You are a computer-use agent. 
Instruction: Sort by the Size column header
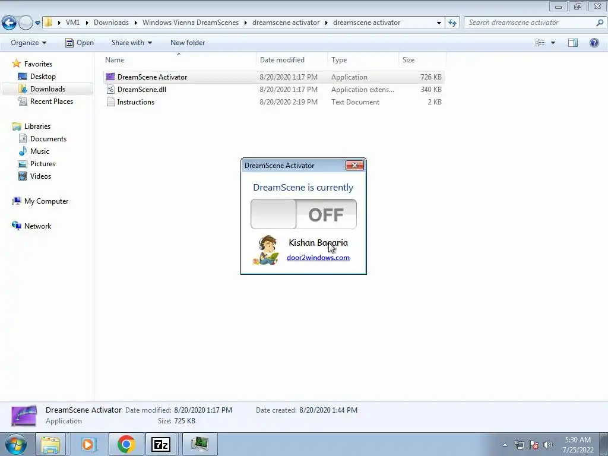pyautogui.click(x=422, y=60)
